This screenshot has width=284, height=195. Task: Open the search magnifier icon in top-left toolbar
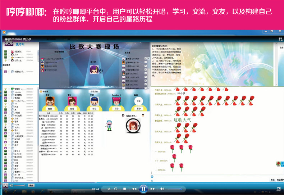click(x=23, y=44)
